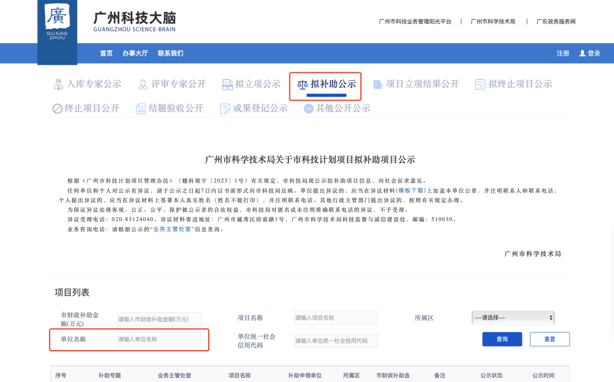The height and width of the screenshot is (382, 614).
Task: Click the 终止项目公开 prohibition icon
Action: pos(57,109)
